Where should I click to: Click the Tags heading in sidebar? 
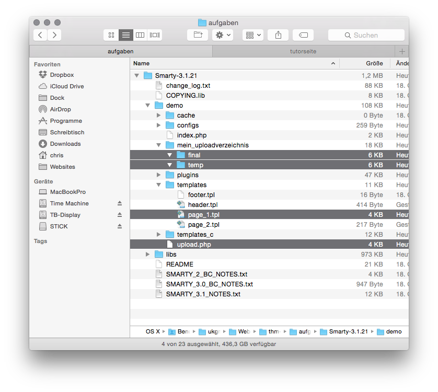tap(40, 241)
